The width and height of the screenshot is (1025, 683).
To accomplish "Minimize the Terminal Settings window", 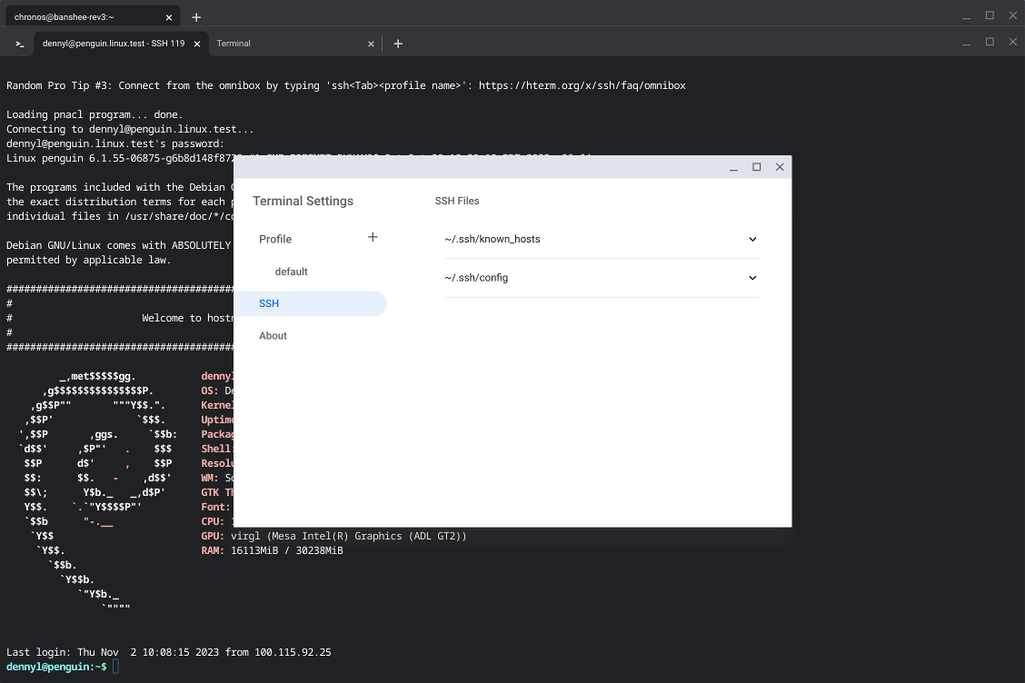I will point(733,167).
